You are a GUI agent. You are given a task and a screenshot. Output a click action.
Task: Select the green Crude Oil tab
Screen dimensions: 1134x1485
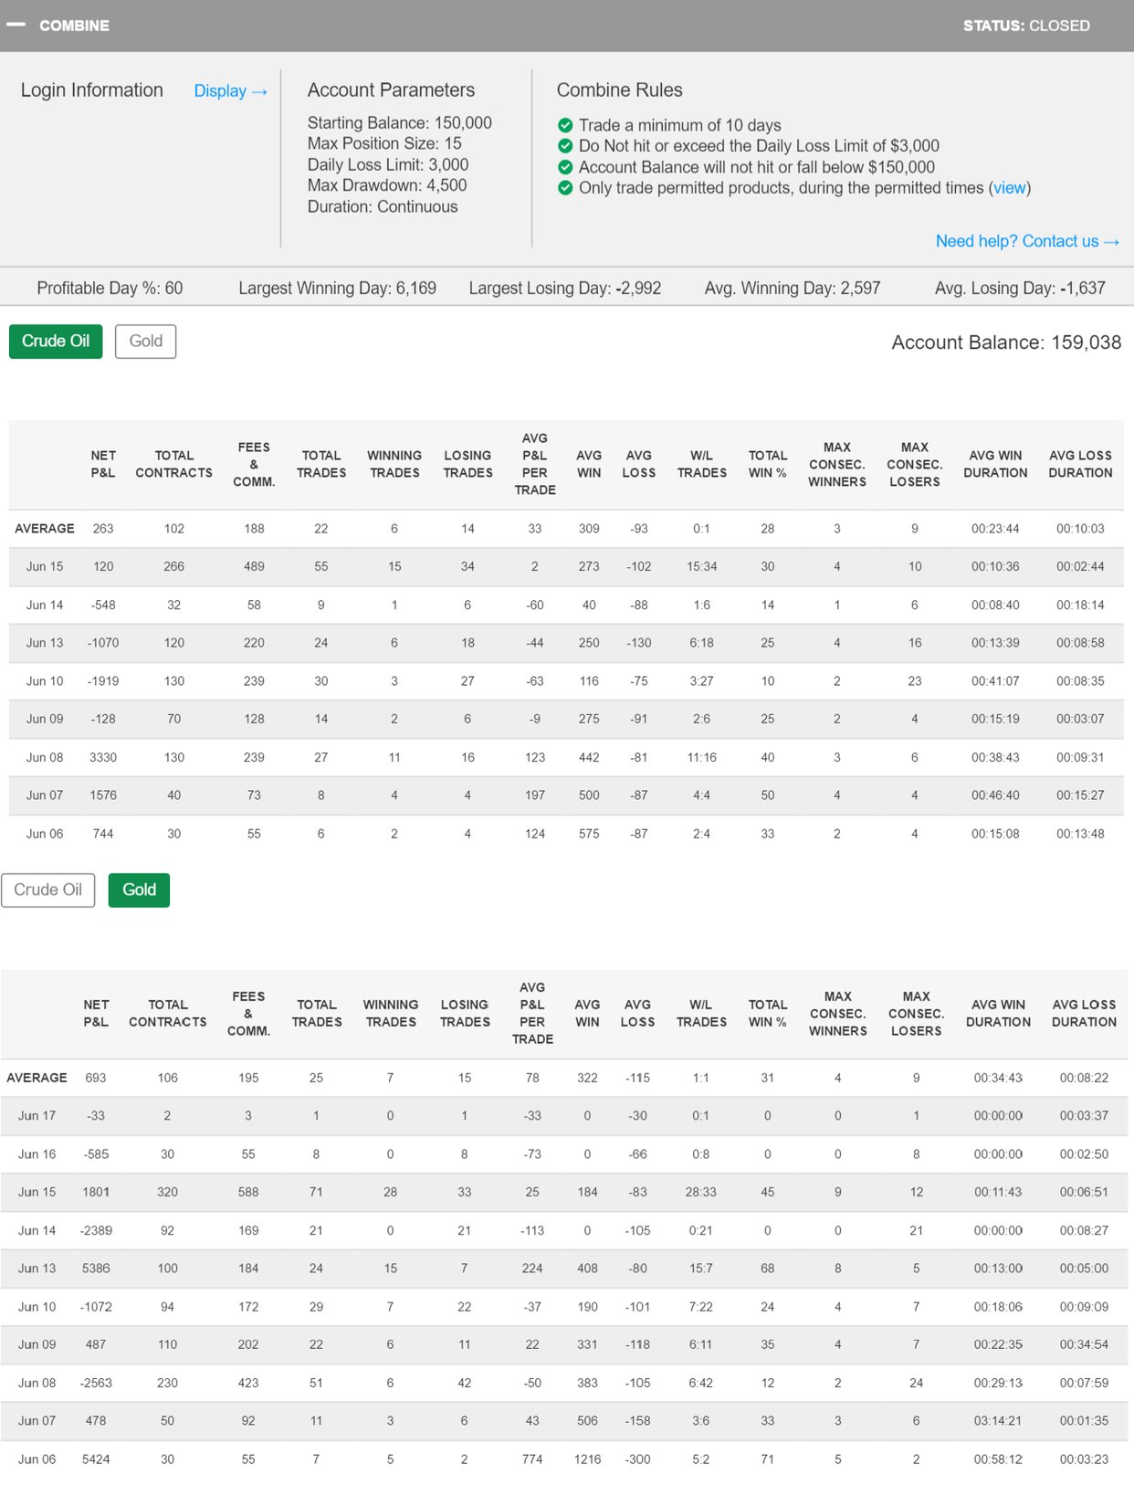56,342
